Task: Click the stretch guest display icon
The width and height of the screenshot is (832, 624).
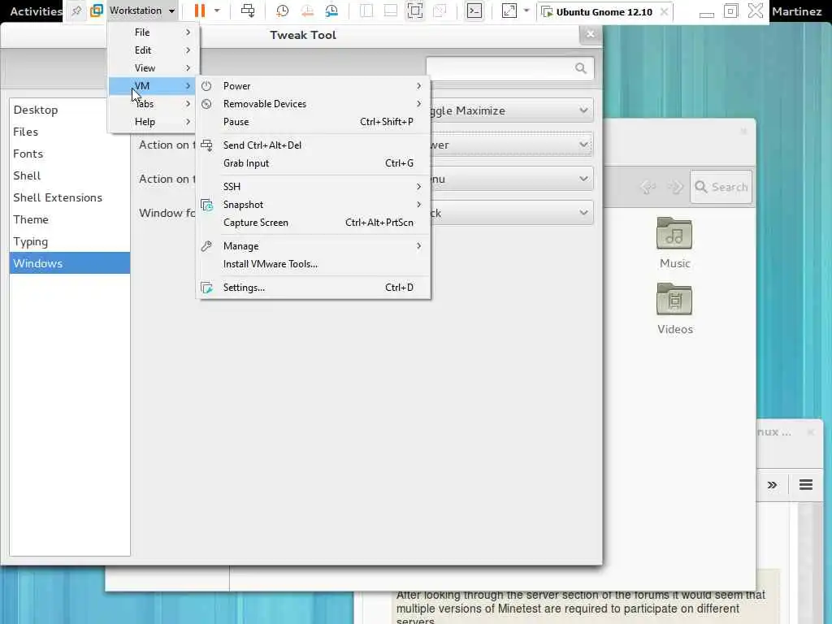Action: tap(509, 11)
